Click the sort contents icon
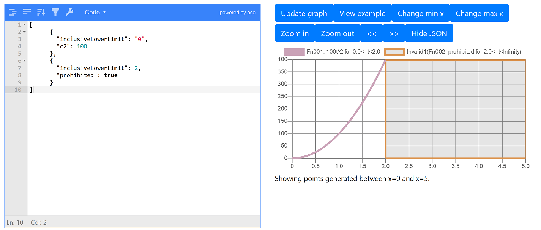The image size is (541, 230). point(41,12)
